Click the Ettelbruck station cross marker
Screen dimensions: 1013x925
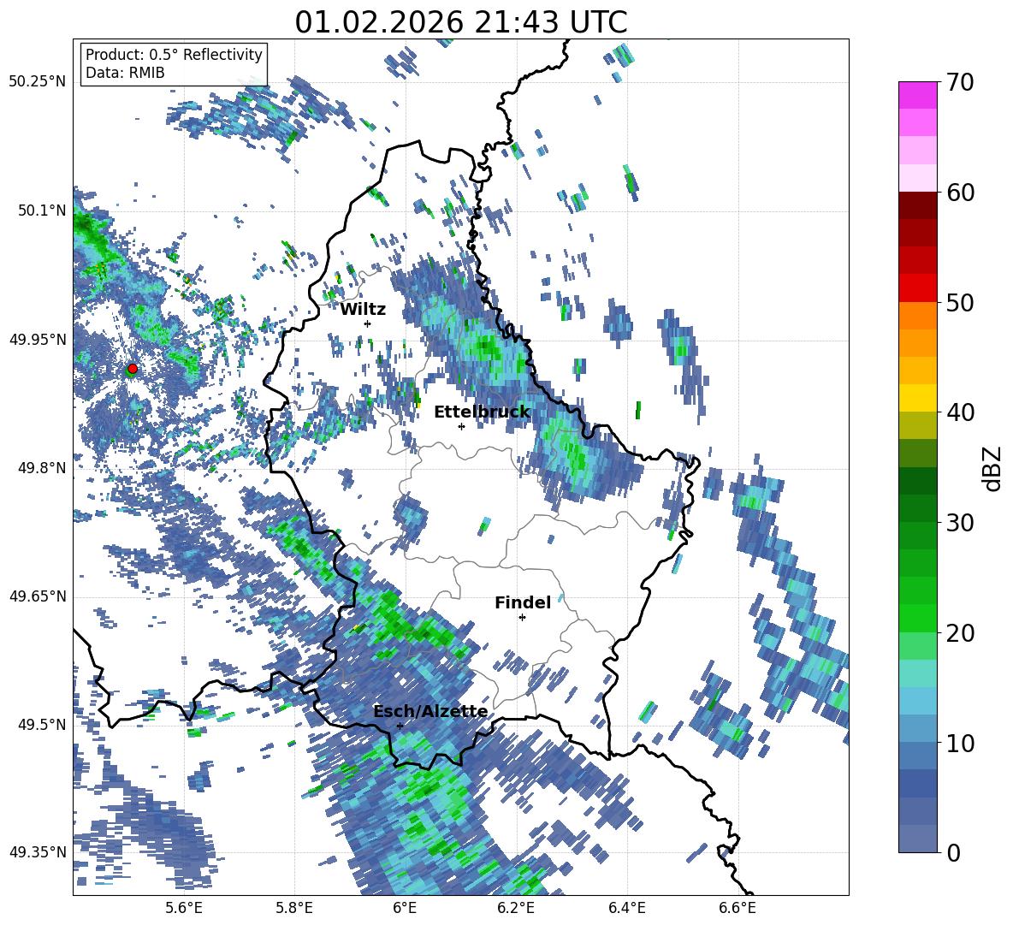(461, 426)
